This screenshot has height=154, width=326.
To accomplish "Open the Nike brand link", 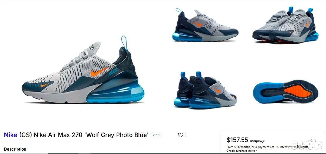I will click(x=11, y=135).
